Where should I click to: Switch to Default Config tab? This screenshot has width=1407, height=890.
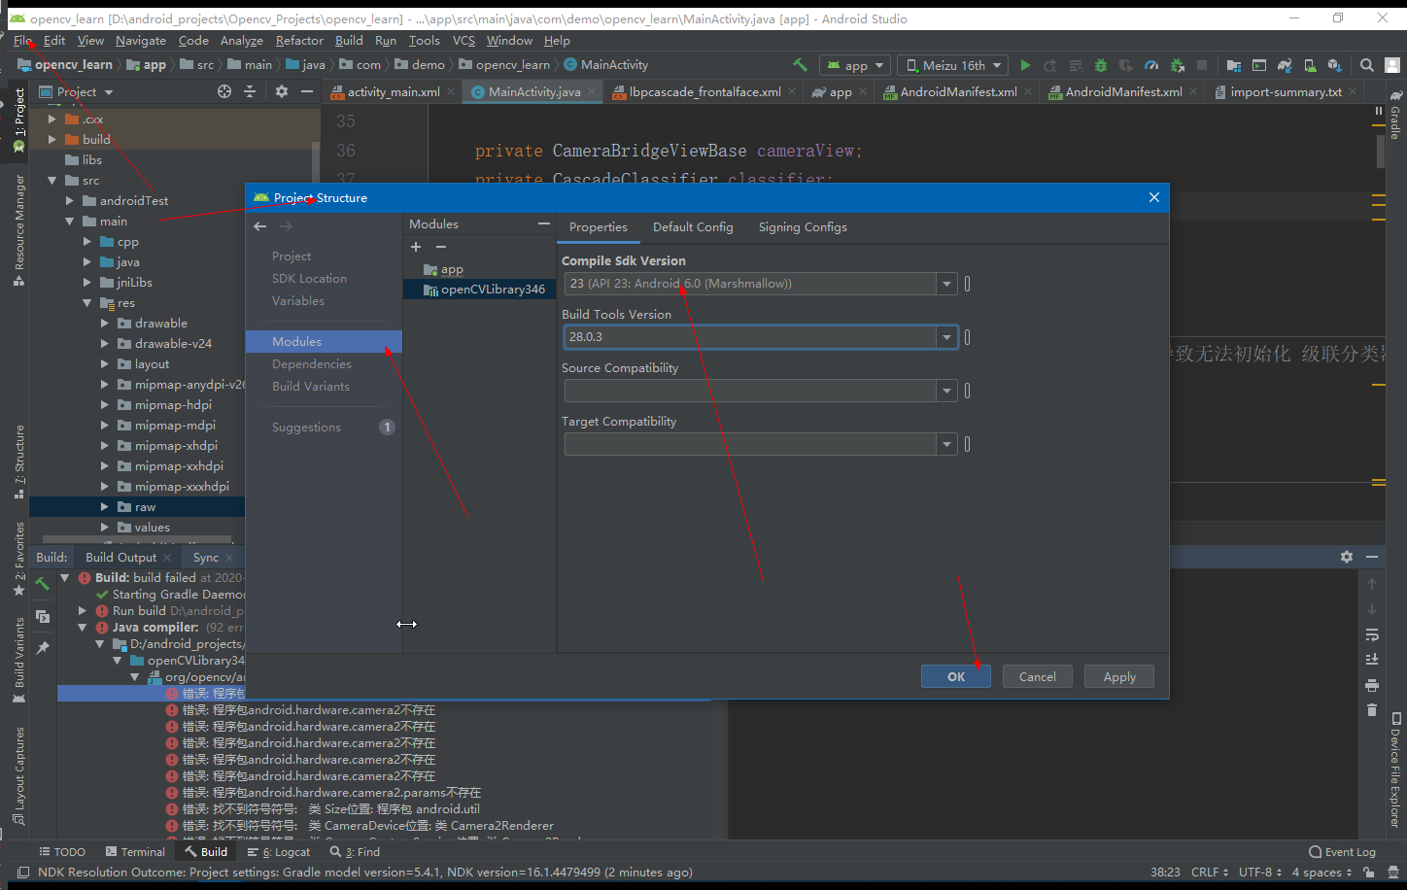(x=693, y=227)
